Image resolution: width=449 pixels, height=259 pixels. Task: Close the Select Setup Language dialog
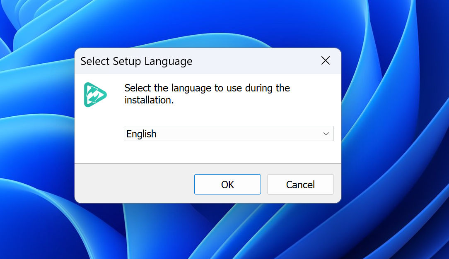tap(326, 61)
